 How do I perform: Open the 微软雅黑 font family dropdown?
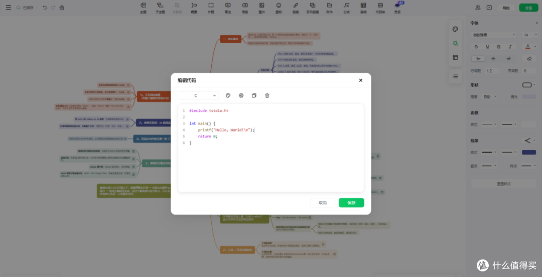[493, 35]
